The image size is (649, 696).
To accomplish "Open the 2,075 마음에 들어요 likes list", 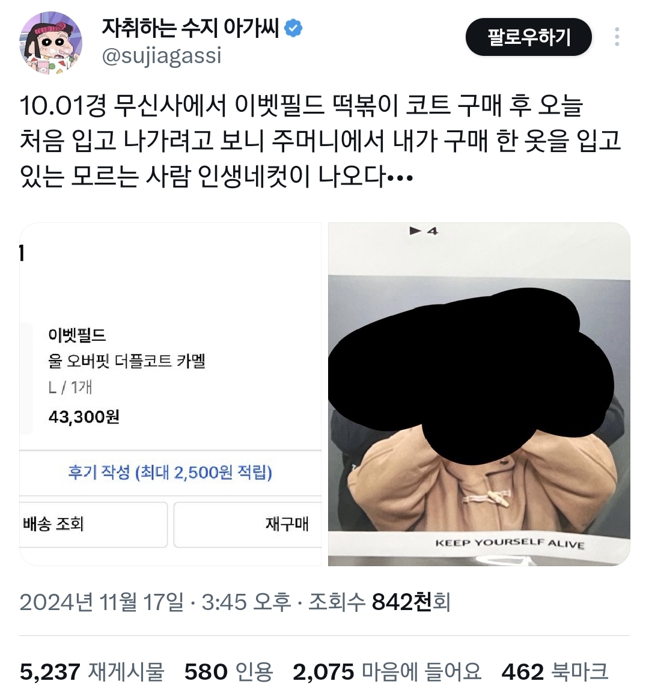I will (387, 671).
